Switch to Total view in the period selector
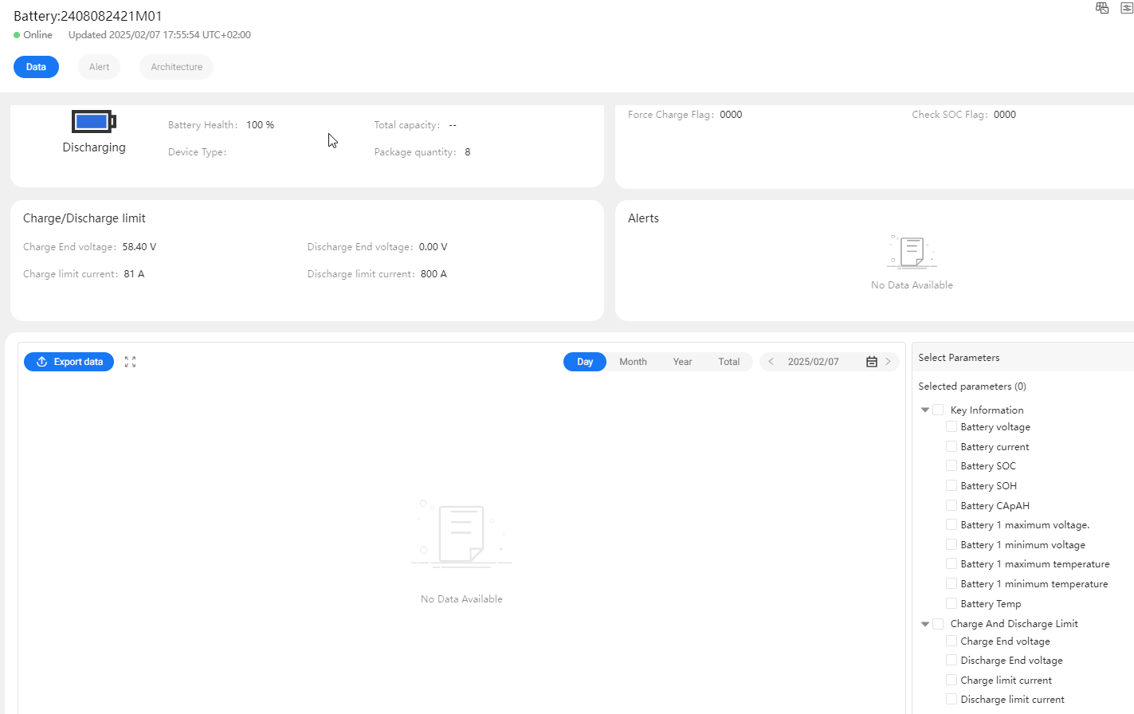The image size is (1134, 714). (728, 361)
